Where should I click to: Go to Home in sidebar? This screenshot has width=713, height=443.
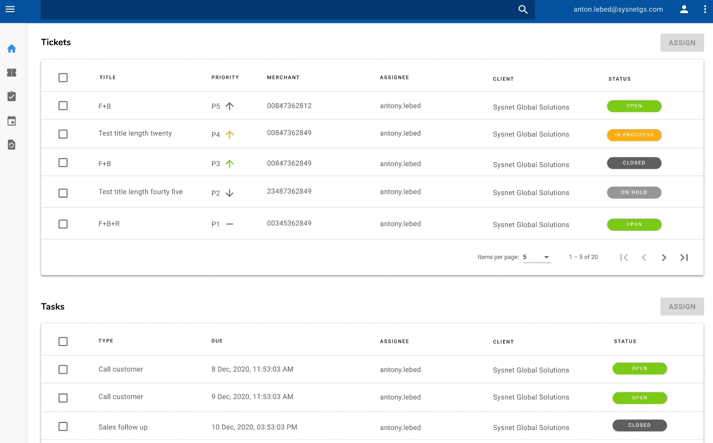(12, 49)
